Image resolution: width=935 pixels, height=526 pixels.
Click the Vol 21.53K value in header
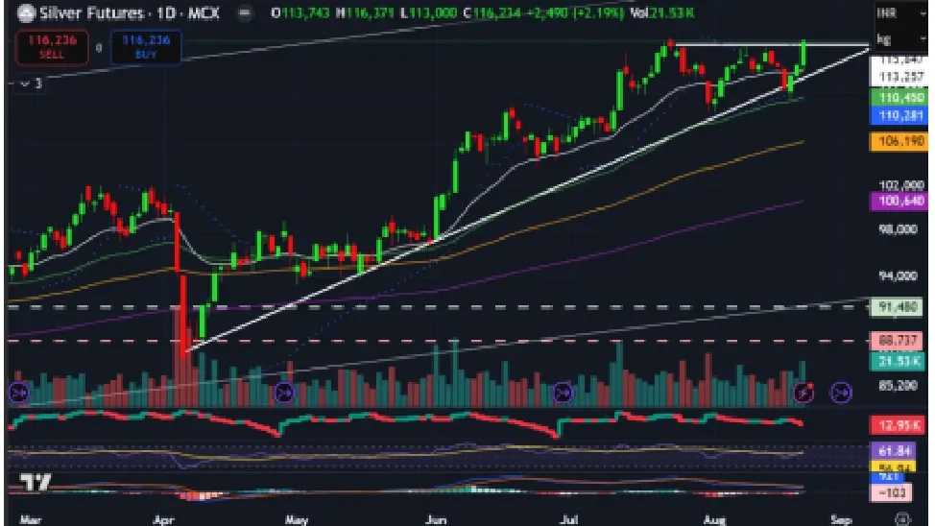click(x=662, y=13)
